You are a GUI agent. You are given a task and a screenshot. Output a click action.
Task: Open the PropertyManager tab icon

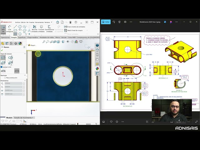tap(7, 43)
